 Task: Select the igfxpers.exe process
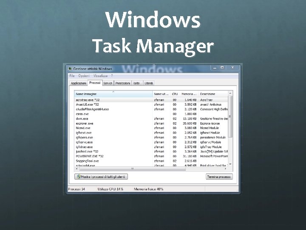[x=151, y=137]
